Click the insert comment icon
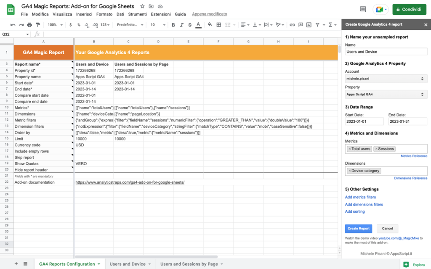Image resolution: width=431 pixels, height=269 pixels. (301, 25)
